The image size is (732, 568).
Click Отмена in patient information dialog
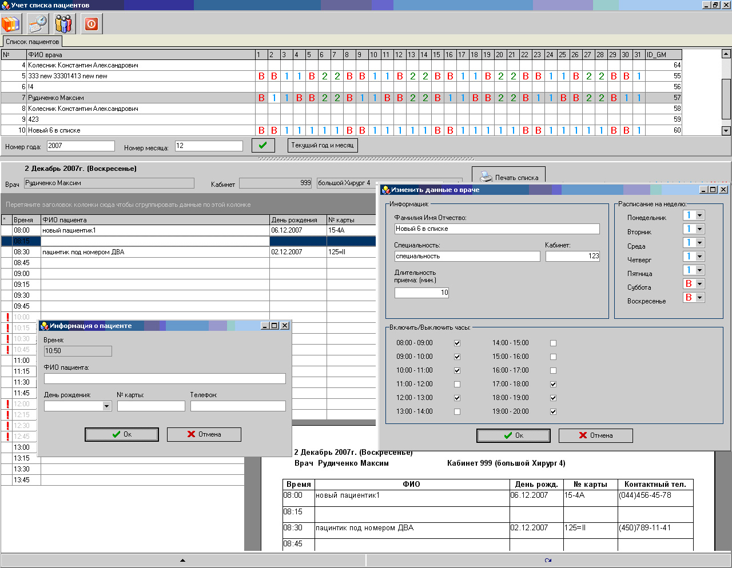click(204, 434)
